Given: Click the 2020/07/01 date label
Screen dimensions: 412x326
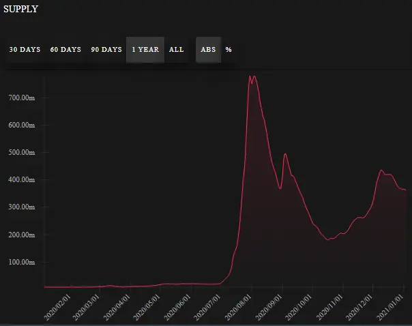Looking at the screenshot, I should [207, 308].
